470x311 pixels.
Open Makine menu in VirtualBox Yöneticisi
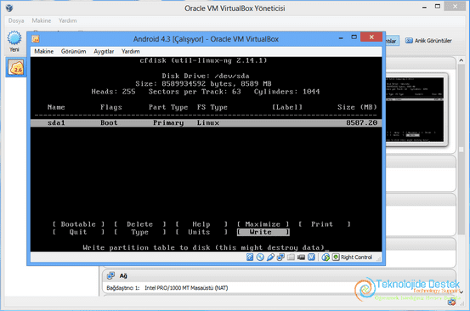click(x=42, y=20)
